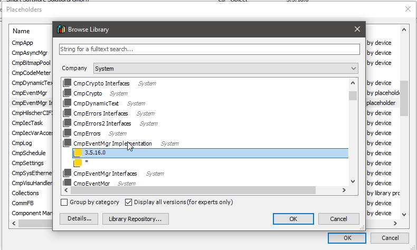The width and height of the screenshot is (417, 250).
Task: Click the fulltext search input field
Action: (209, 49)
